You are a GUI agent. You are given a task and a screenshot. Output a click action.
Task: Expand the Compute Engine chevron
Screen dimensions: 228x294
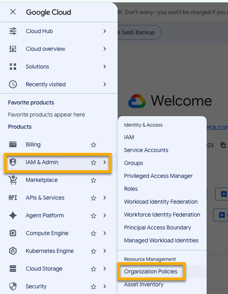coord(105,233)
